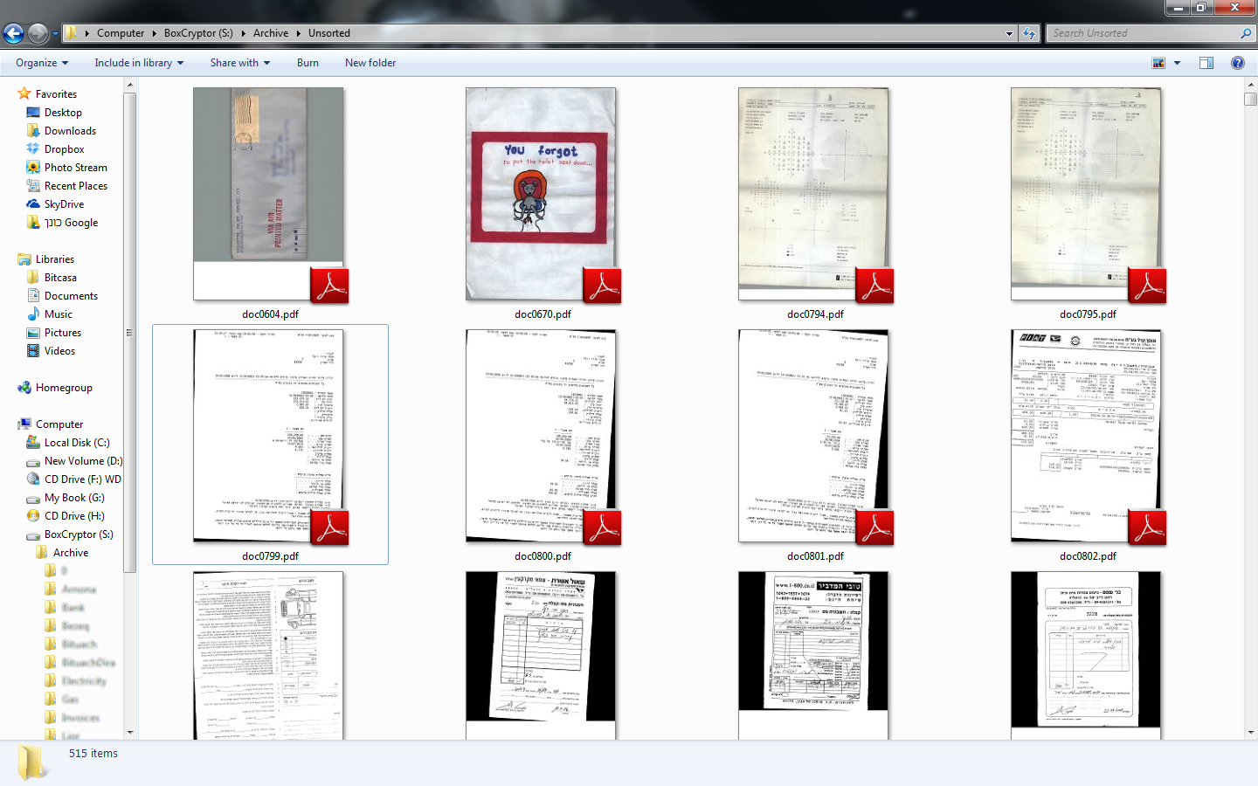1258x786 pixels.
Task: Open the Include in library dropdown
Action: [x=139, y=63]
